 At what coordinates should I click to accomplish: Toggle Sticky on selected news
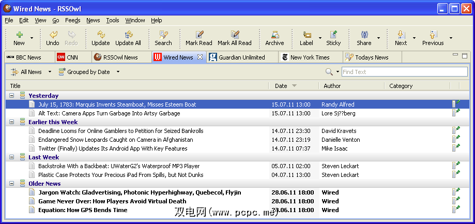pyautogui.click(x=333, y=35)
